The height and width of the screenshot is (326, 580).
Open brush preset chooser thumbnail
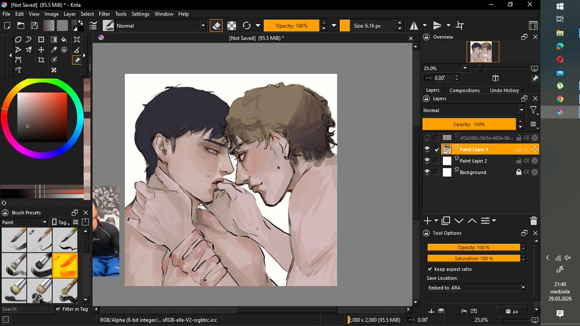[x=108, y=26]
